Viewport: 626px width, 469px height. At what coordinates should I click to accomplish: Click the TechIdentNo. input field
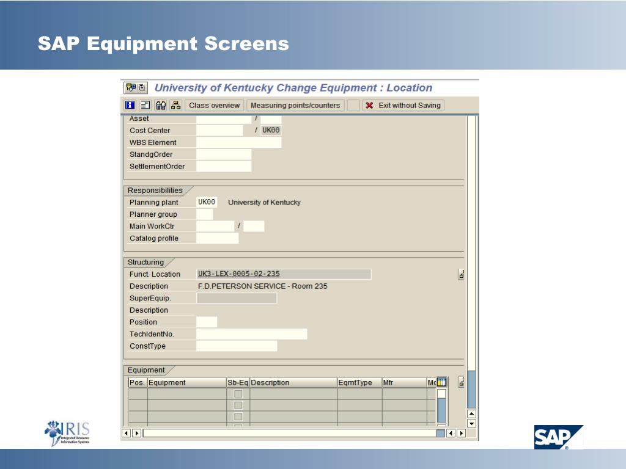tap(251, 334)
